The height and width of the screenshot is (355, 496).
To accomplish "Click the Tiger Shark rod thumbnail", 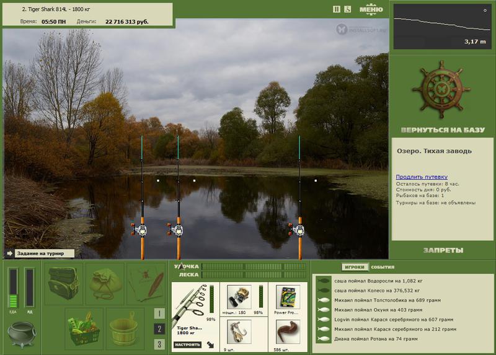I will pos(190,305).
